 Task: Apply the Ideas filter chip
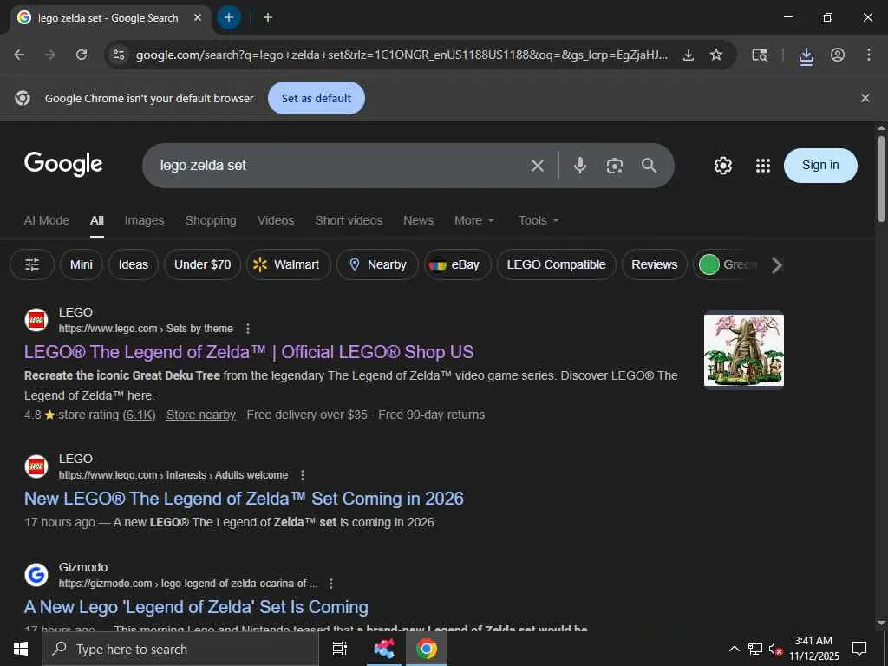click(x=133, y=264)
